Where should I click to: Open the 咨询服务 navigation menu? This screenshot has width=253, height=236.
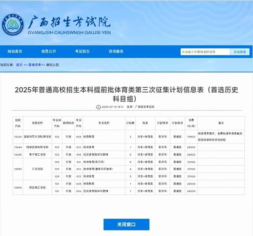116,51
